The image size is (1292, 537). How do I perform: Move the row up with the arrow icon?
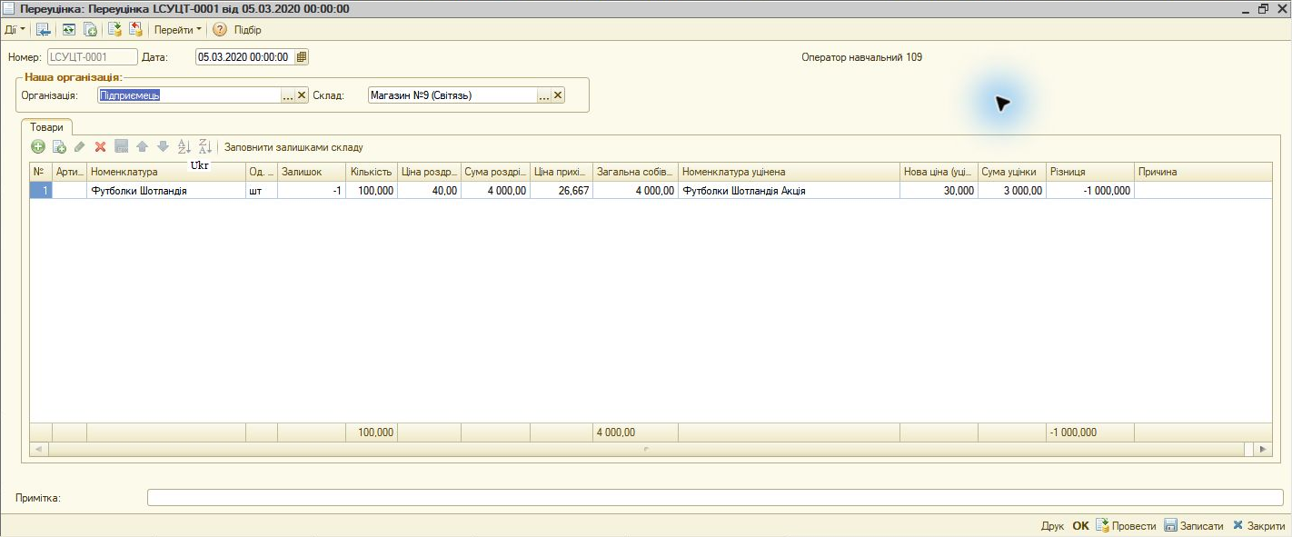[x=142, y=146]
